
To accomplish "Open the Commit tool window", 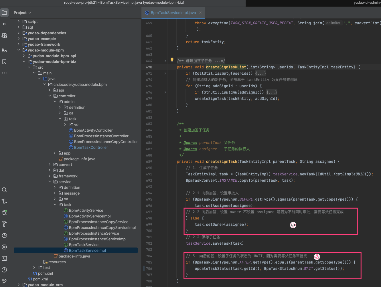I will 4,24.
